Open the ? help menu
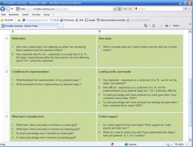 click(x=53, y=15)
